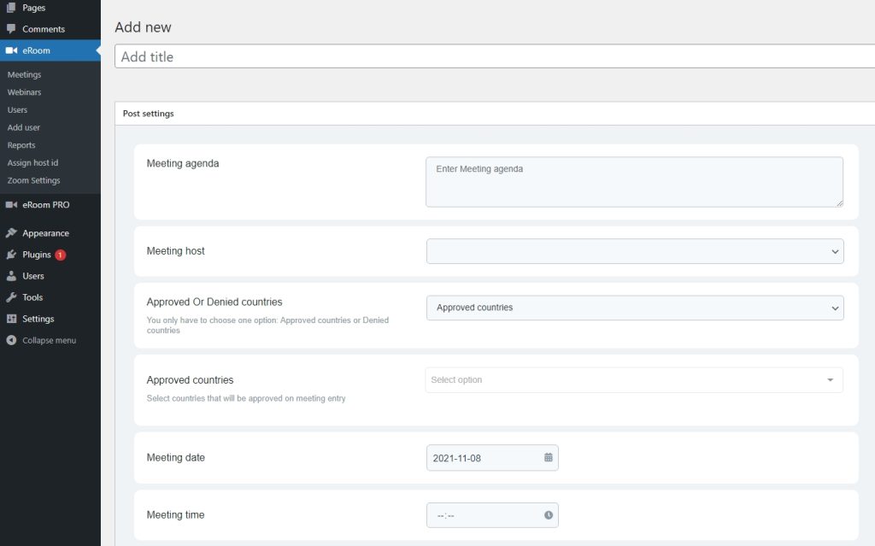Click the Meeting agenda text area
875x546 pixels.
point(634,181)
